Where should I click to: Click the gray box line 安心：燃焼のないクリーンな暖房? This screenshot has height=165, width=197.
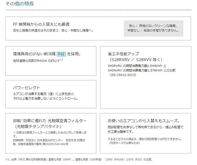(153, 26)
